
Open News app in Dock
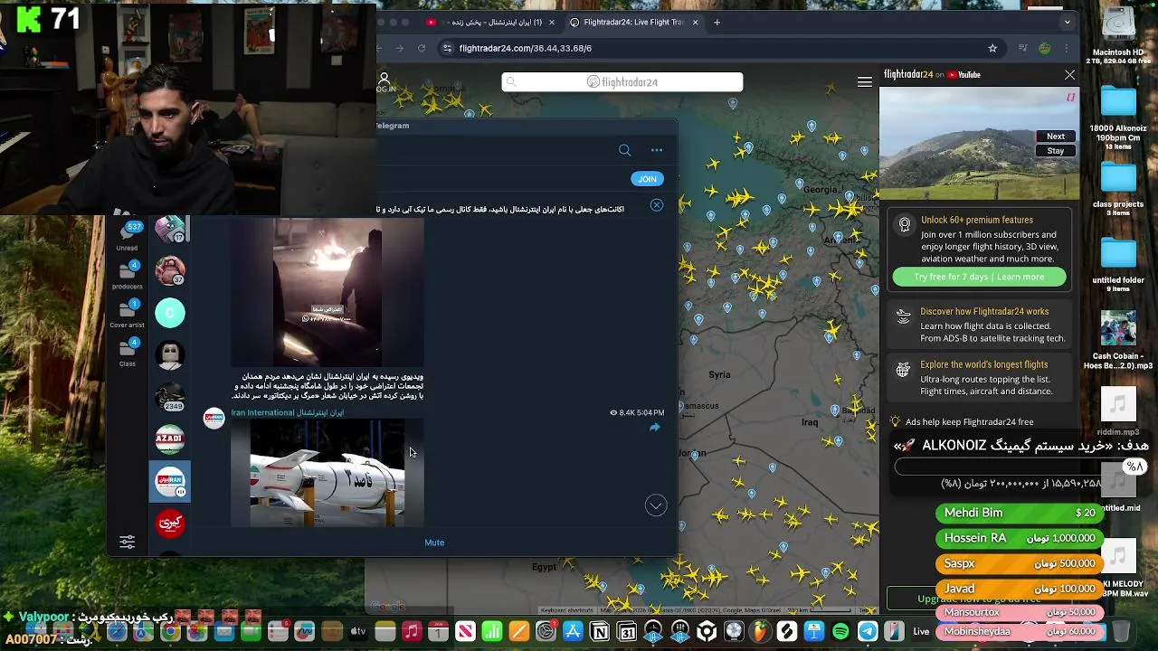pos(465,631)
